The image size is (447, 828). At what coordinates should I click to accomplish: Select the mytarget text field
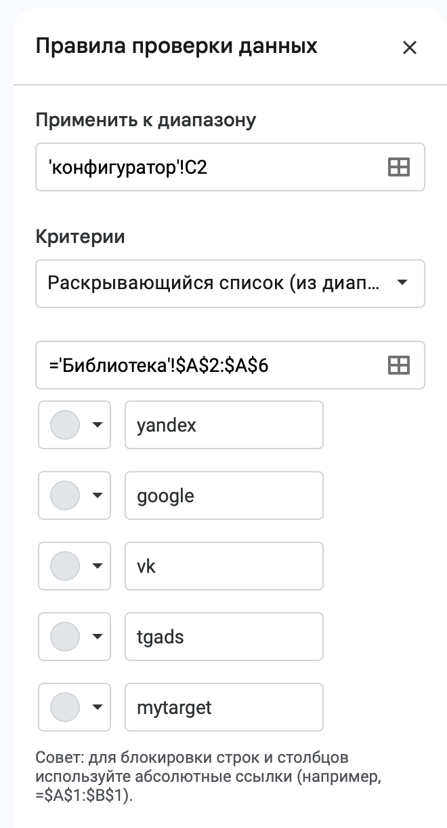[224, 707]
